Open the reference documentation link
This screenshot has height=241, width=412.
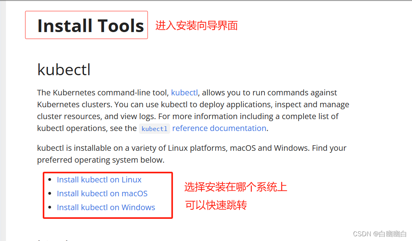[219, 128]
